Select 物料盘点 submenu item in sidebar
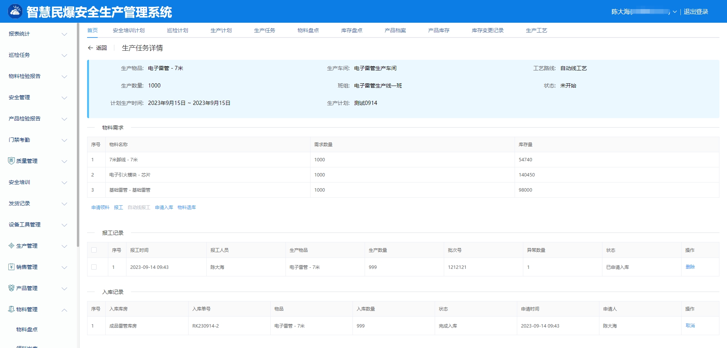Screen dimensions: 727x348 click(27, 329)
